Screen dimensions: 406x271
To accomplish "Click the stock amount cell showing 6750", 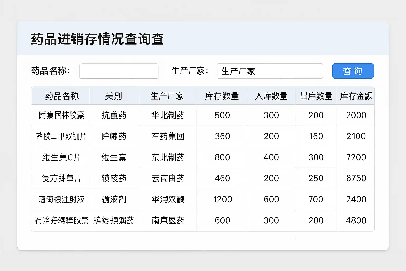I will pyautogui.click(x=356, y=178).
